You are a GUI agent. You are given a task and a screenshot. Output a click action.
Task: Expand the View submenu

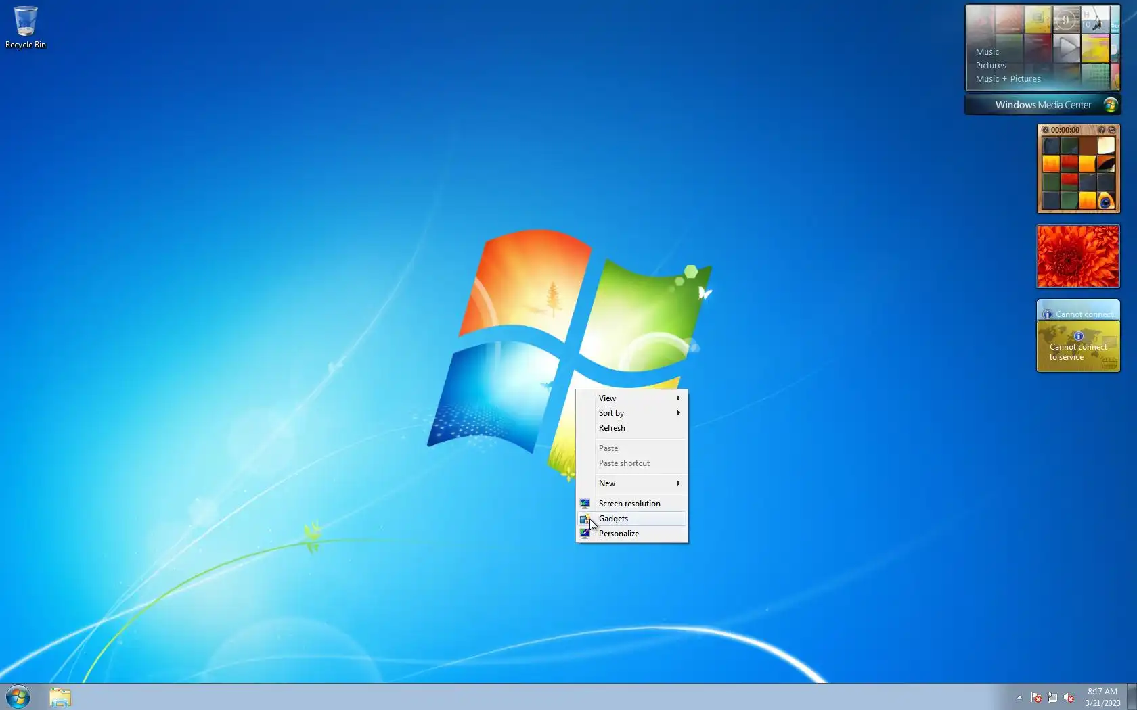[x=632, y=398]
